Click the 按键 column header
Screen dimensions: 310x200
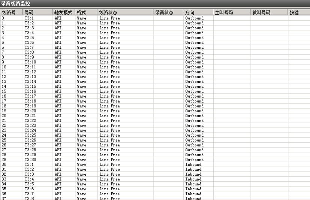(x=299, y=12)
